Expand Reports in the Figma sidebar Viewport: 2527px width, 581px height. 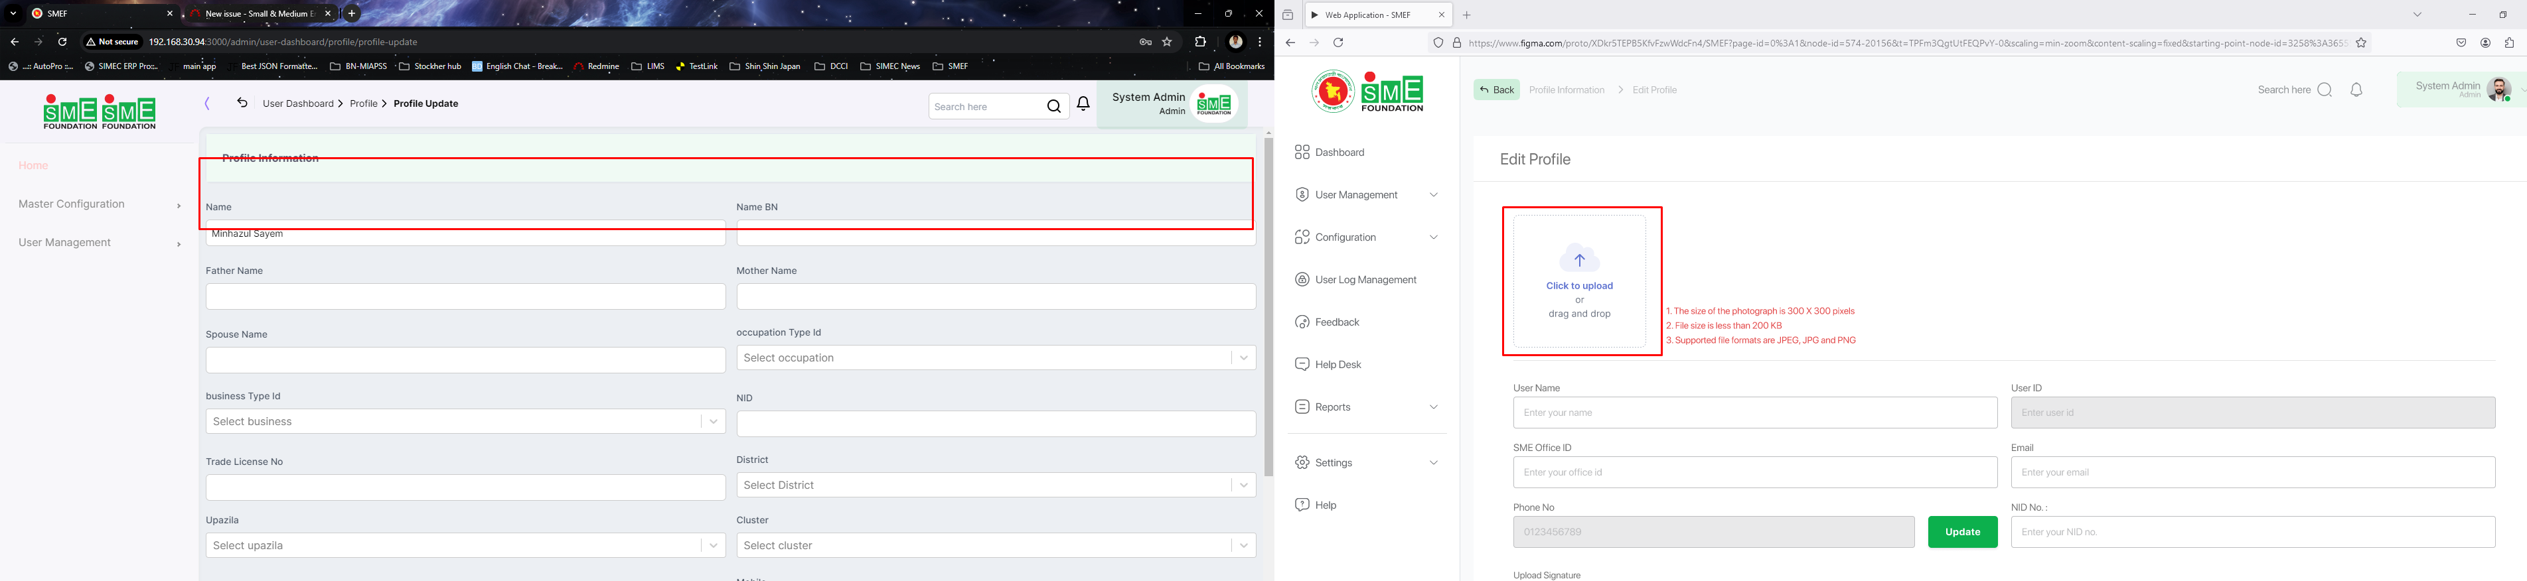(x=1367, y=408)
